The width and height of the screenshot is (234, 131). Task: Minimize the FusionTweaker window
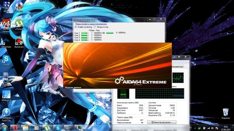[150, 19]
